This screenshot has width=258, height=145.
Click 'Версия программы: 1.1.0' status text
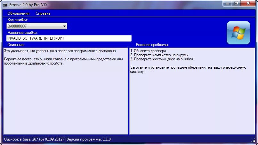(x=89, y=139)
